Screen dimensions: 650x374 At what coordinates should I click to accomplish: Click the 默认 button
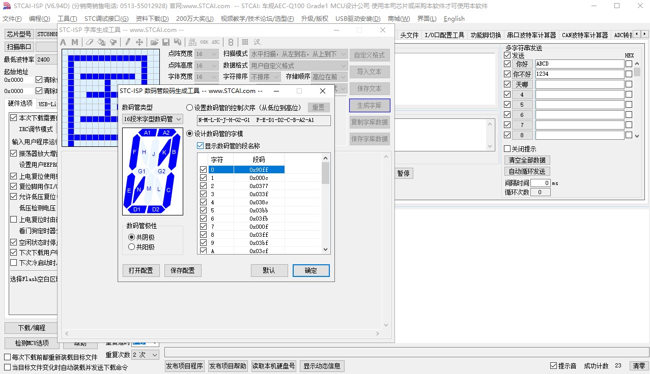(269, 270)
